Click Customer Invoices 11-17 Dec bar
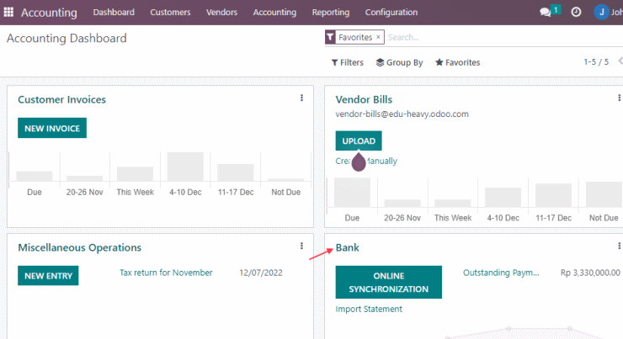The width and height of the screenshot is (623, 339). [x=236, y=172]
